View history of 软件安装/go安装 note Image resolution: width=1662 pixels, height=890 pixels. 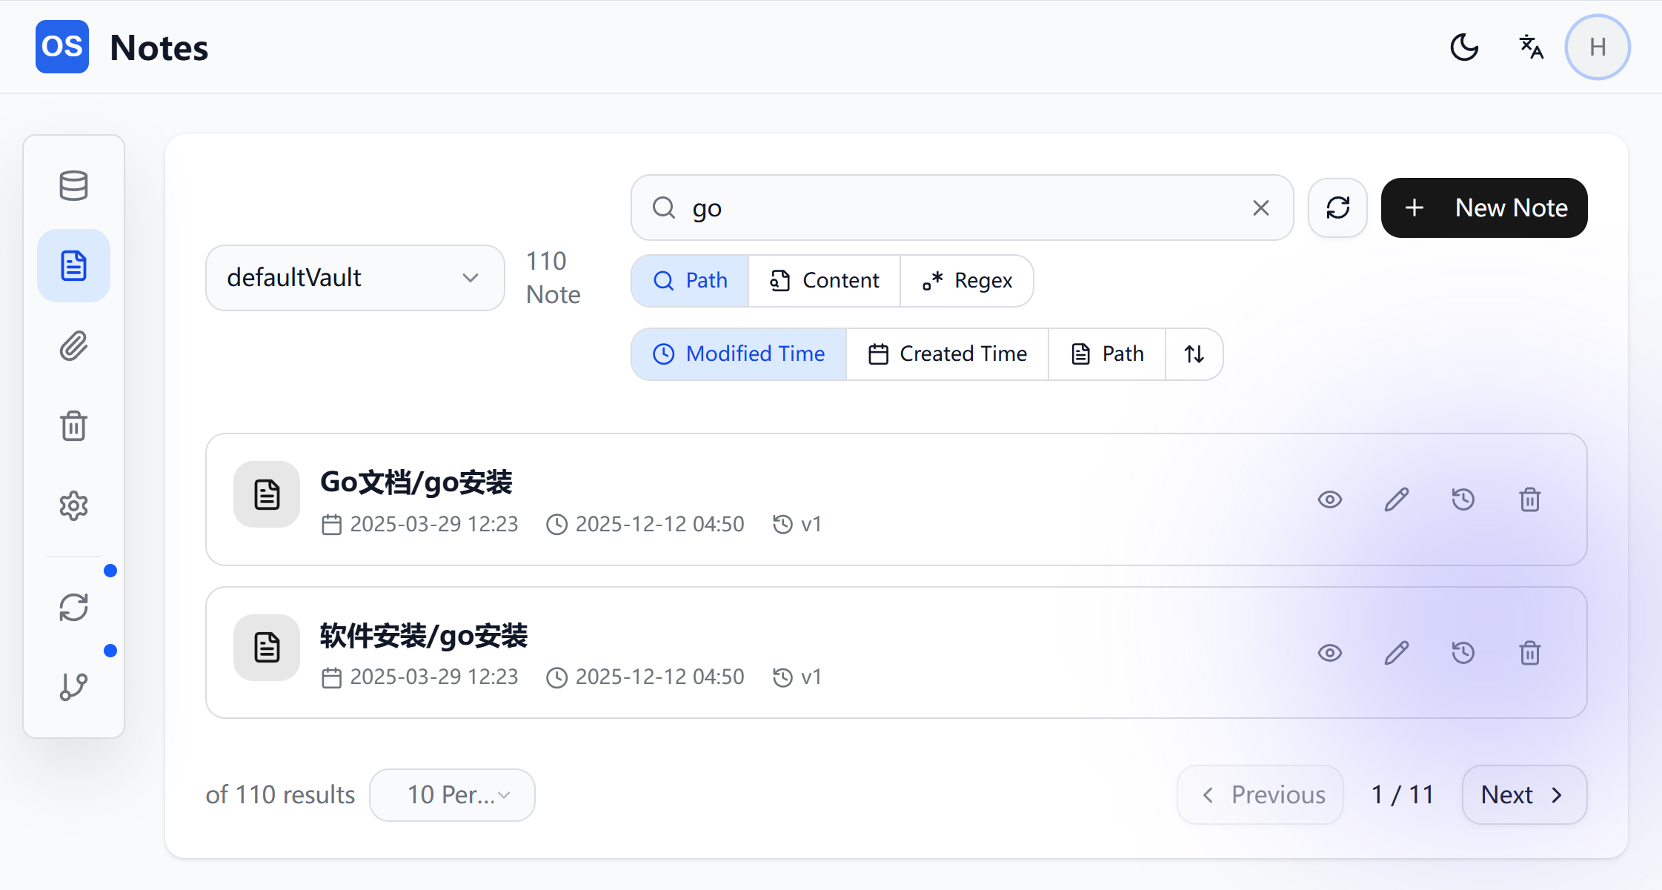coord(1463,653)
